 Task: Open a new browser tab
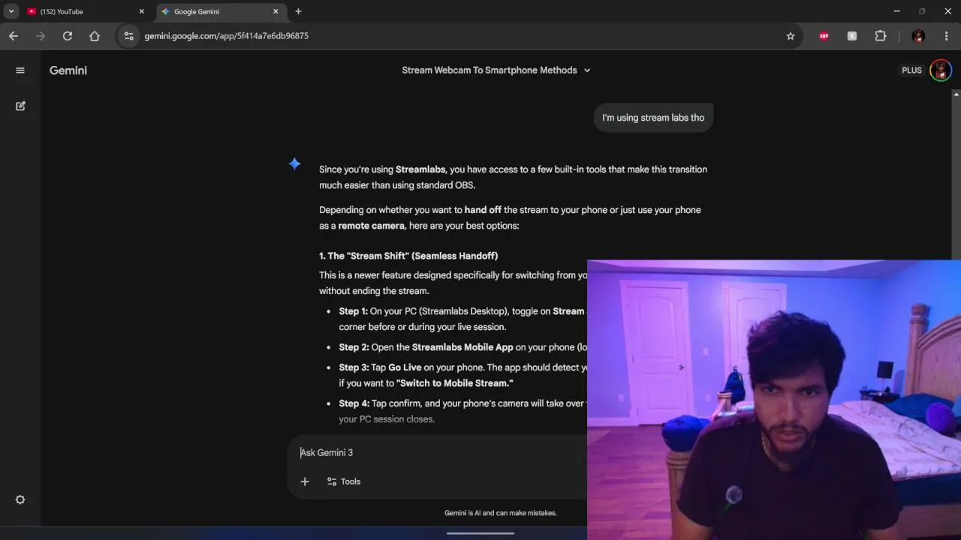(298, 11)
